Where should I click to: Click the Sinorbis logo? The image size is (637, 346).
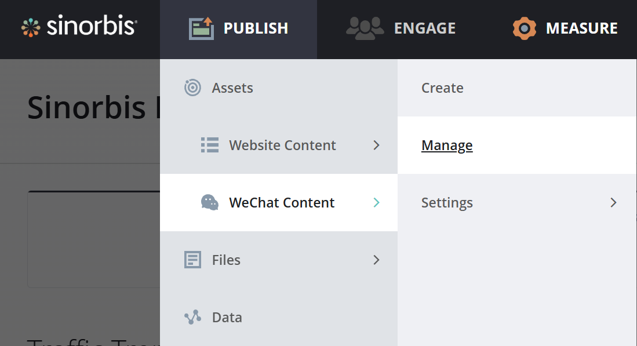click(x=79, y=27)
